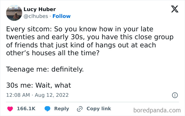Click the boredpanda.com watermark

coord(157,109)
